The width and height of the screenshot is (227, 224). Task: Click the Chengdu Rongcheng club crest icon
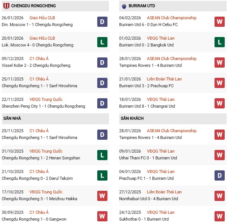(6, 6)
